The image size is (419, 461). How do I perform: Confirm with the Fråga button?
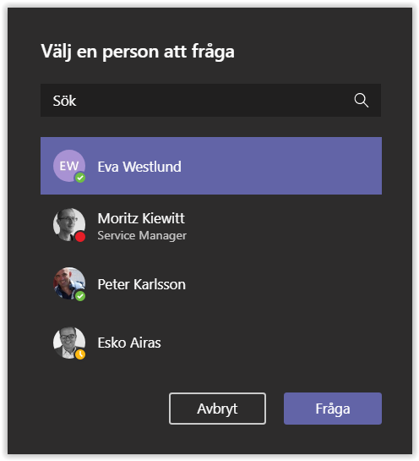[x=333, y=409]
